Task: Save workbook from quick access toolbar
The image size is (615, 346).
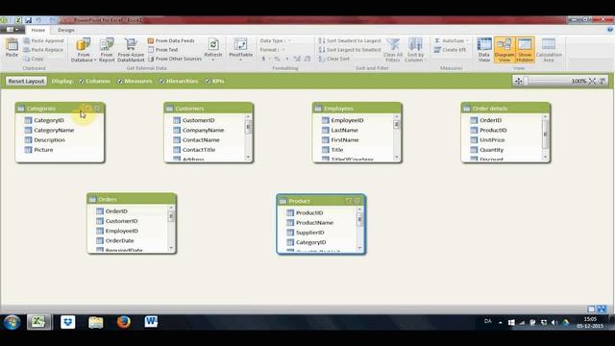Action: pos(28,20)
